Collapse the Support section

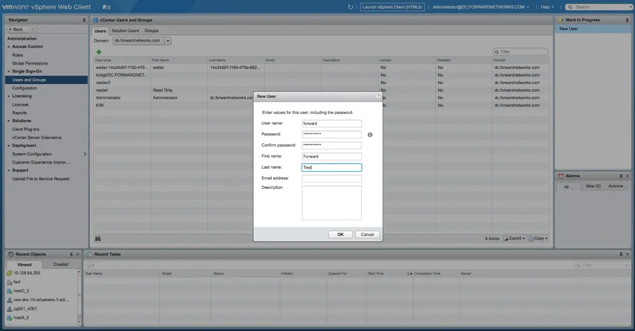pyautogui.click(x=8, y=170)
